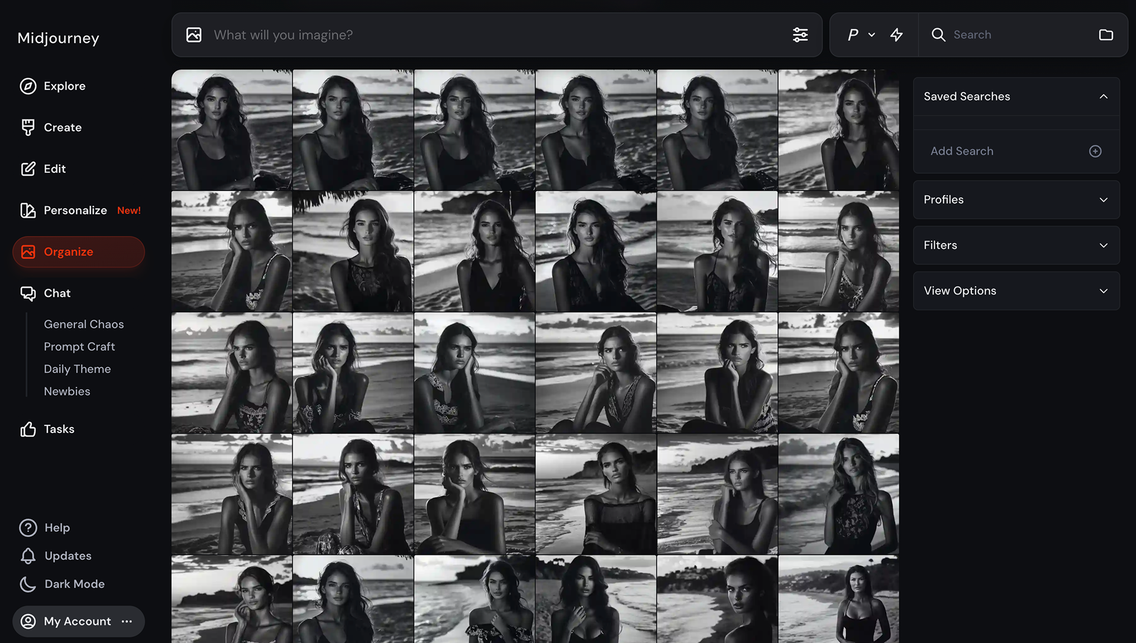The width and height of the screenshot is (1136, 643).
Task: Go to the Explore page
Action: 64,86
